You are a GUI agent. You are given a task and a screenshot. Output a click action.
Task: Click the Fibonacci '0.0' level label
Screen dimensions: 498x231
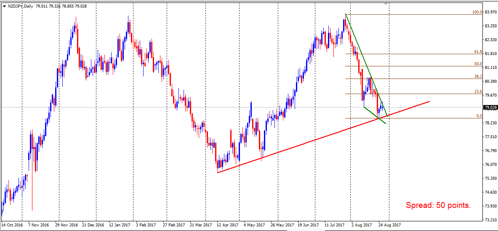click(479, 116)
